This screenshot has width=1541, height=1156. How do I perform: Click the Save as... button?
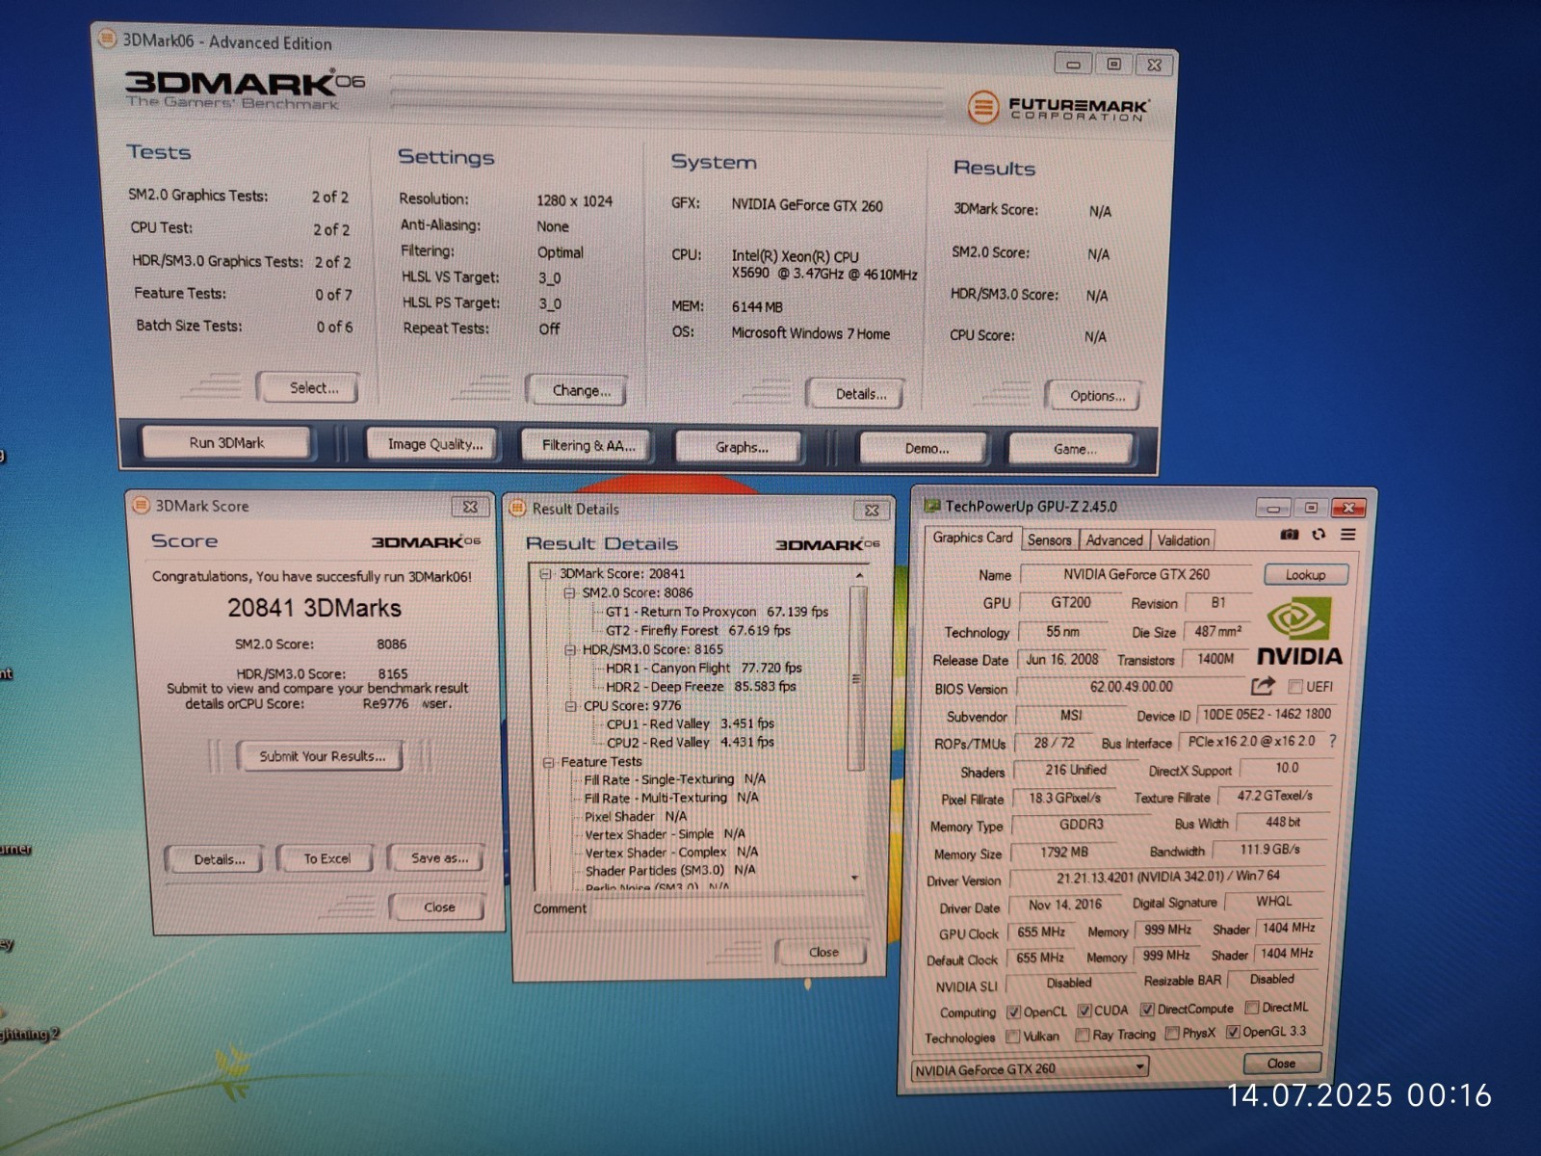click(438, 857)
